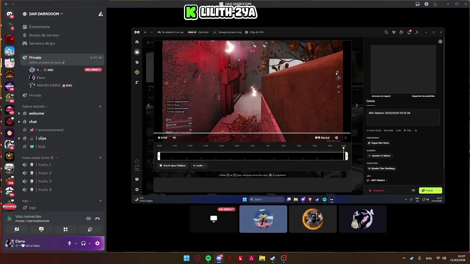
Task: Open noise suppression waveform settings
Action: [88, 219]
